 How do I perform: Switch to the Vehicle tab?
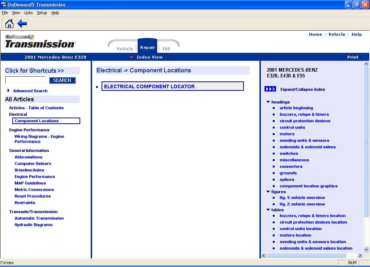coord(125,49)
